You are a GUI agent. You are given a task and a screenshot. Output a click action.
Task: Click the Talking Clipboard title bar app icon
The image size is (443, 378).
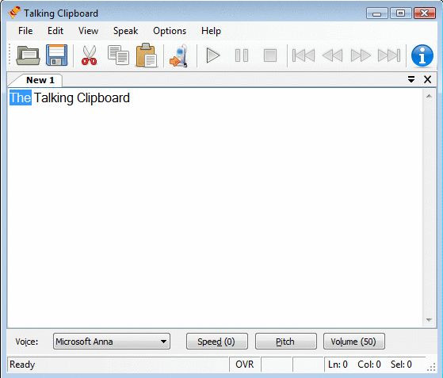pos(14,13)
